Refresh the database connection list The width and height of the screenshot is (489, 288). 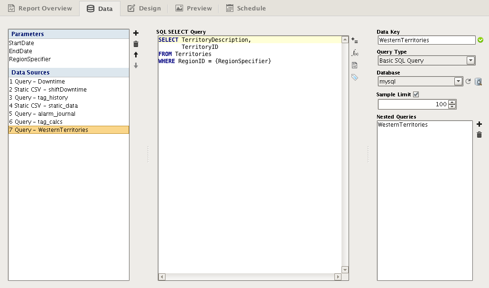click(x=468, y=82)
